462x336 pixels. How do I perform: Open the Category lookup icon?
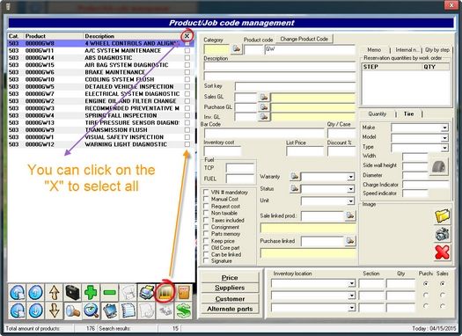(237, 48)
